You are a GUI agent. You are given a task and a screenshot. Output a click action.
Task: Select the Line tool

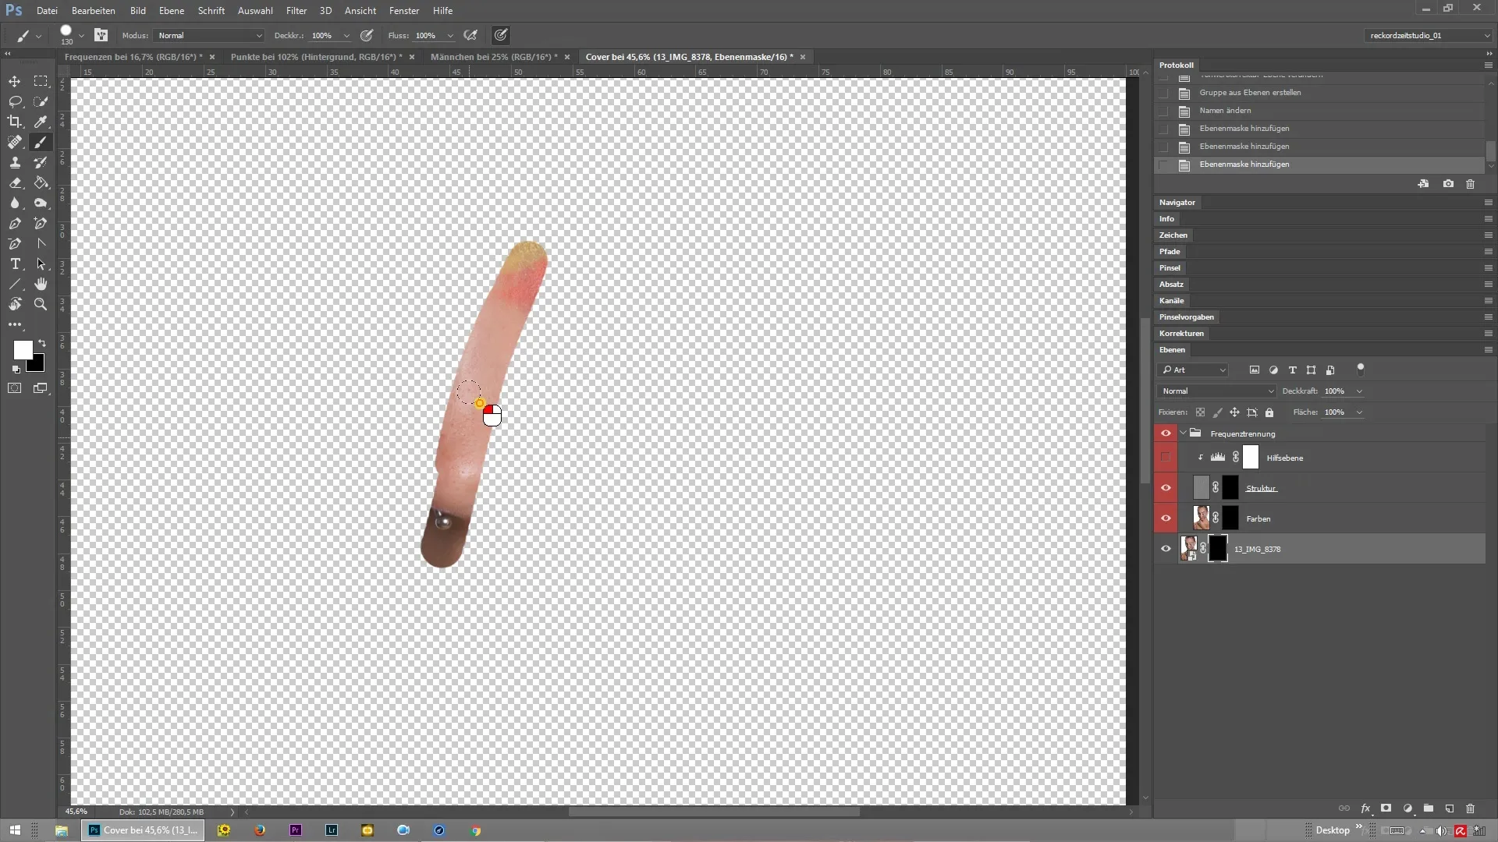pos(15,284)
